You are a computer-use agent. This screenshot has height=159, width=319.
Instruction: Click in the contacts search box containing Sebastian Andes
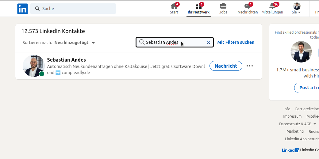pos(175,42)
